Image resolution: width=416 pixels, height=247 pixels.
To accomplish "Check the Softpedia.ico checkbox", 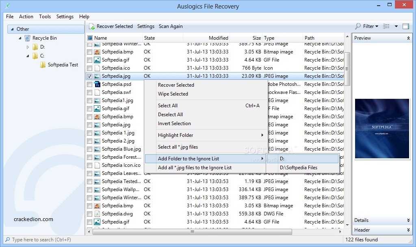I will click(90, 68).
